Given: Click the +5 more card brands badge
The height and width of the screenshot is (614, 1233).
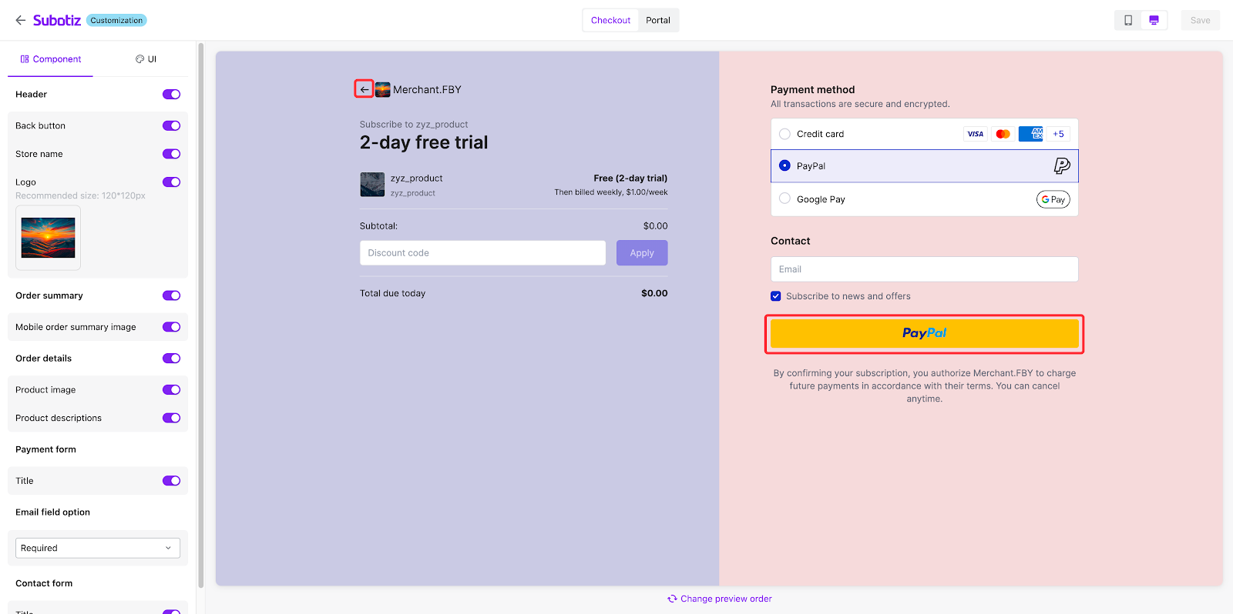Looking at the screenshot, I should pos(1058,134).
